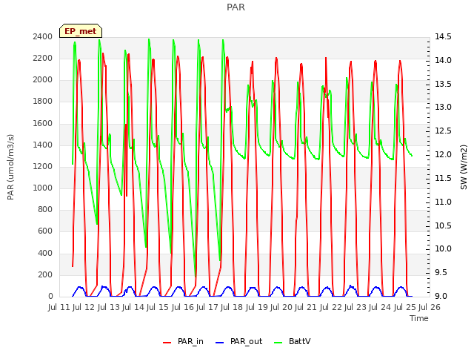Click the PAR (umol/m3/s) axis label

click(x=10, y=167)
